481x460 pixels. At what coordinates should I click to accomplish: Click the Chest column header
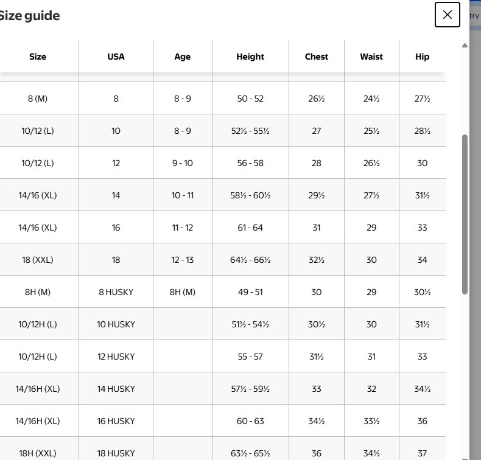click(x=316, y=57)
